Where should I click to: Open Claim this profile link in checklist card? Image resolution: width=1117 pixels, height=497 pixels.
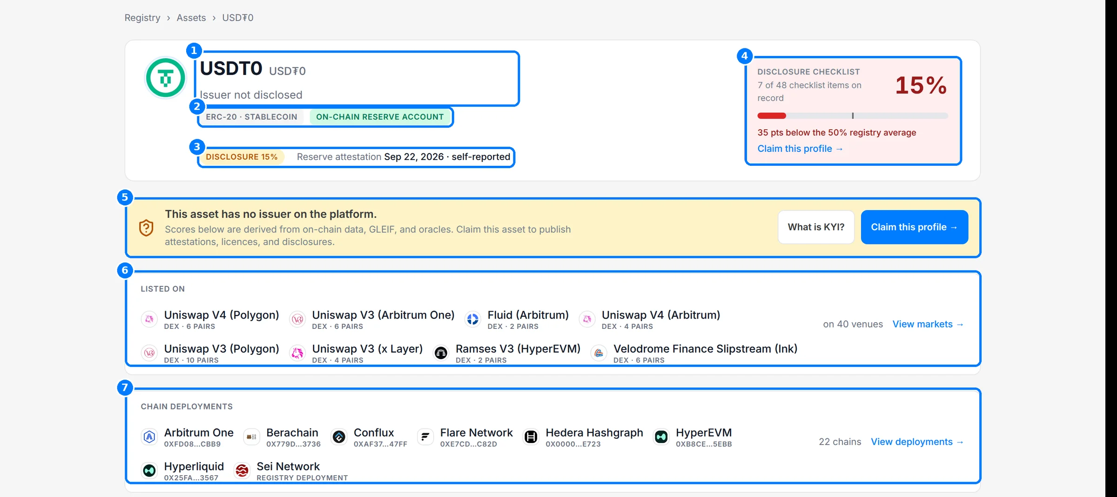(800, 149)
